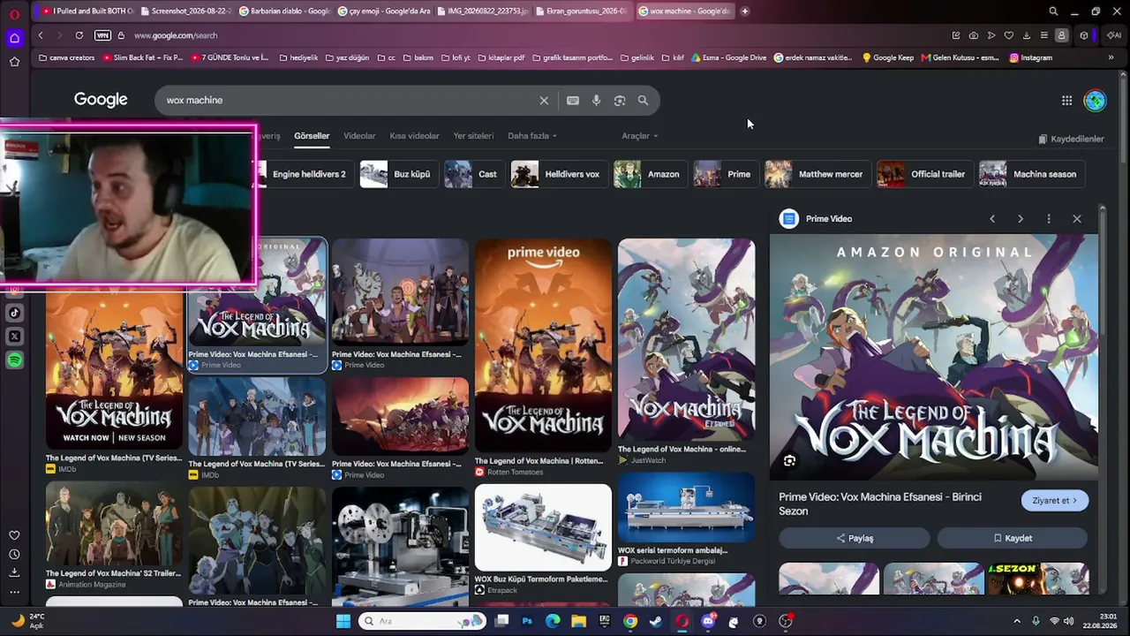Switch to the 'Videolar' tab
Image resolution: width=1130 pixels, height=636 pixels.
359,136
